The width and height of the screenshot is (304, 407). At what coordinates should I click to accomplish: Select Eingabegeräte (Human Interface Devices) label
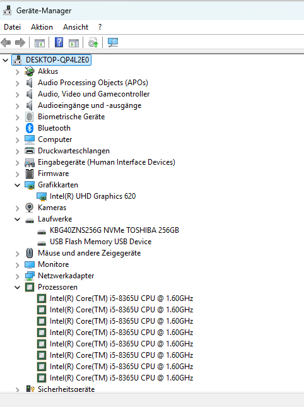[107, 162]
